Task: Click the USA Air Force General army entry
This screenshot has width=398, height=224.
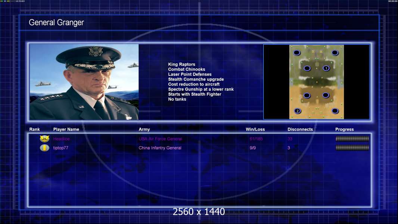Action: 160,139
